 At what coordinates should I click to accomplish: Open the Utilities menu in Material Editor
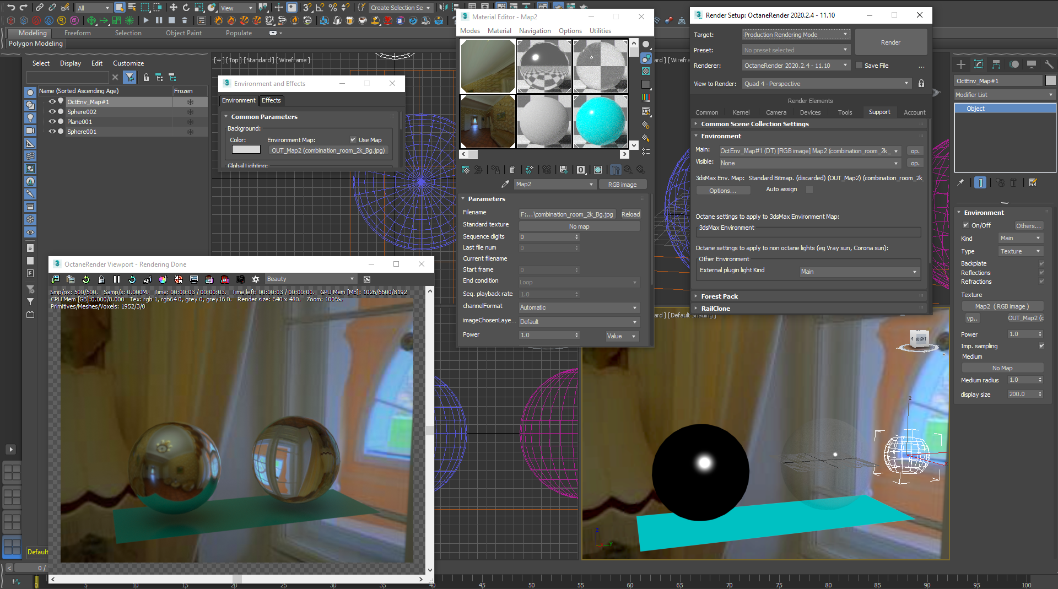coord(600,31)
